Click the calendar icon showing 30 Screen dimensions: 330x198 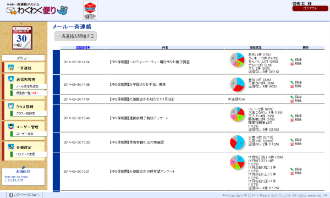click(22, 38)
